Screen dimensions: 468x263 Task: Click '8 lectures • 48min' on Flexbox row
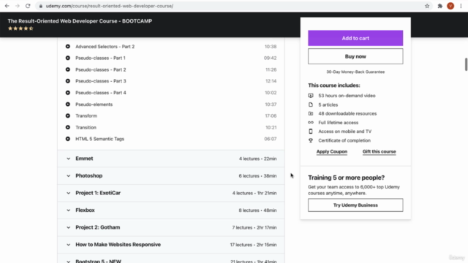click(x=257, y=210)
